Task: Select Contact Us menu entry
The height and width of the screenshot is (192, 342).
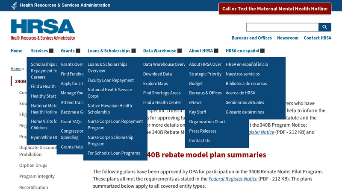Action: pyautogui.click(x=200, y=141)
